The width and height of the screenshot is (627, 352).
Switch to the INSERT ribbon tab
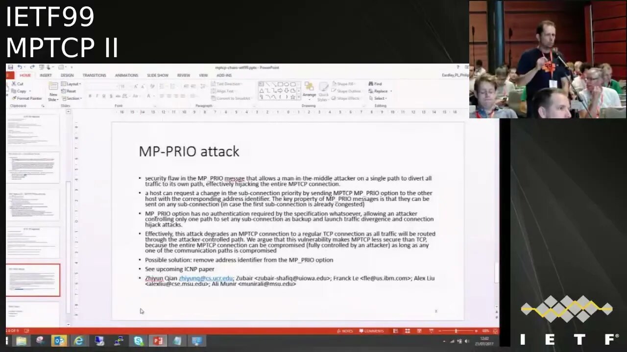(46, 75)
